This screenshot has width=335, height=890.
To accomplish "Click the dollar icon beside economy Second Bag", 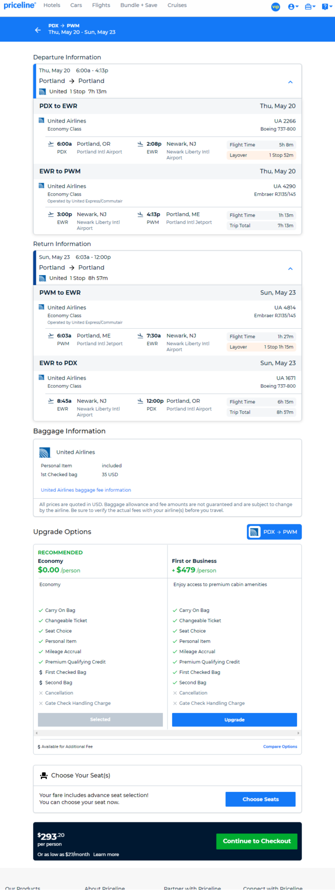I will (x=40, y=682).
